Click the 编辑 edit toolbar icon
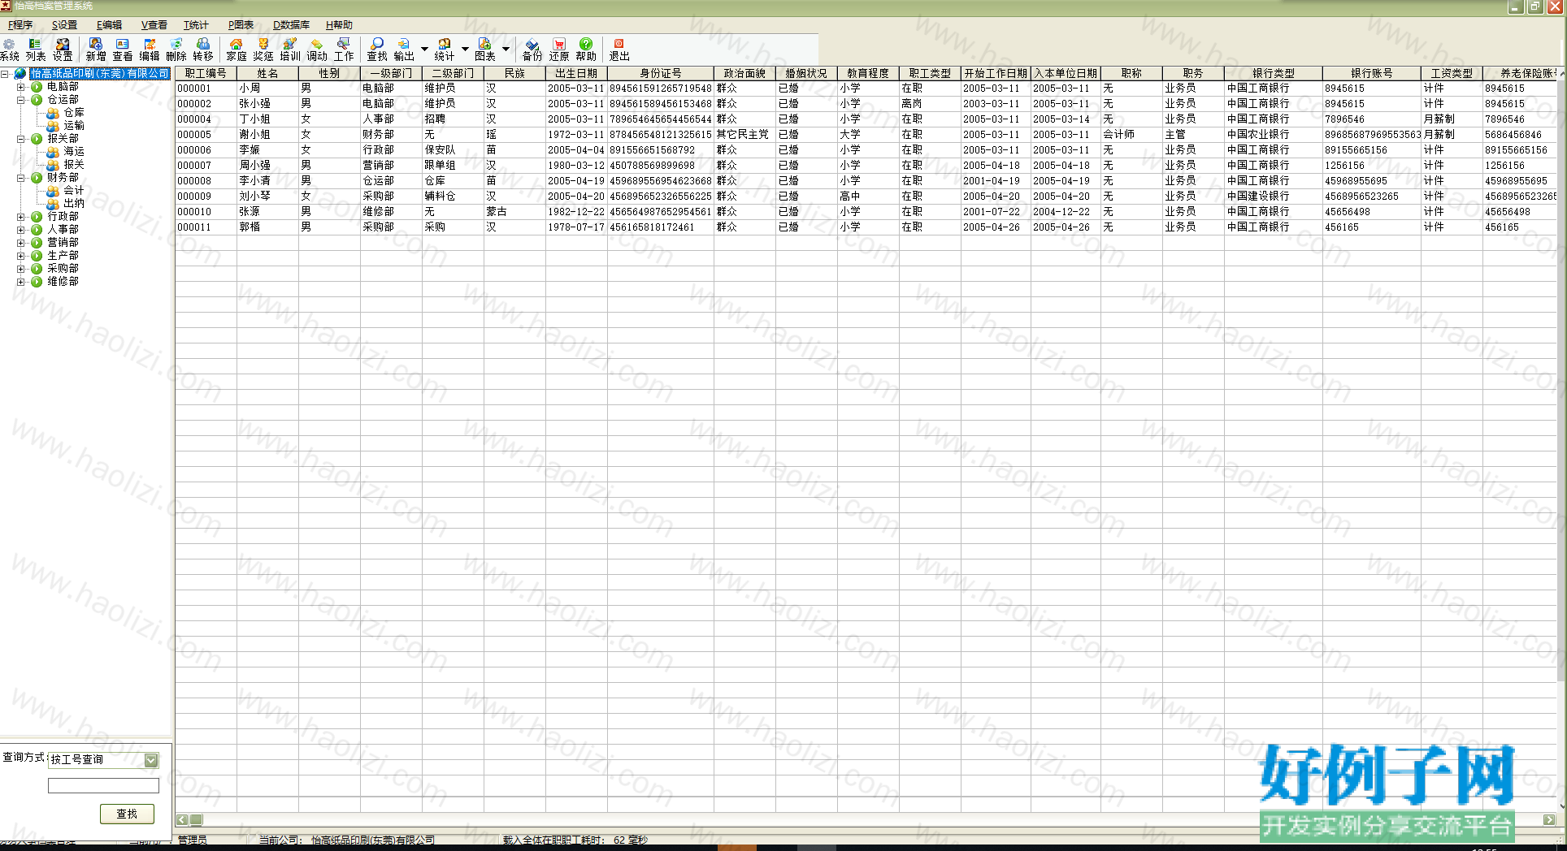This screenshot has width=1567, height=851. coord(150,50)
